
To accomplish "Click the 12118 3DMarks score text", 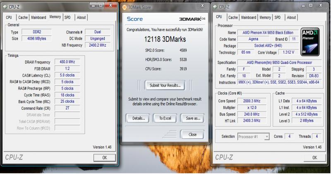I will tap(165, 39).
